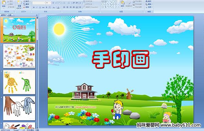Select the 手印画 title text on slide
Viewport: 204px width, 131px height.
(120, 60)
